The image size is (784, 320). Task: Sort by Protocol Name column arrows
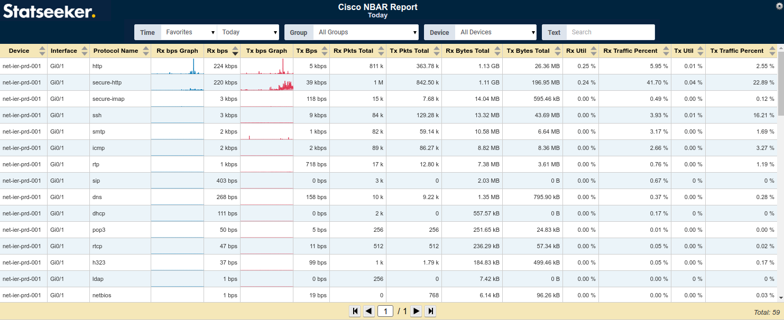tap(145, 51)
